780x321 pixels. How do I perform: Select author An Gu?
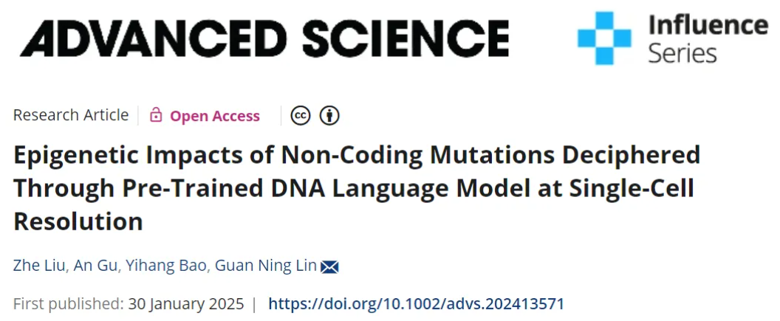(x=95, y=266)
